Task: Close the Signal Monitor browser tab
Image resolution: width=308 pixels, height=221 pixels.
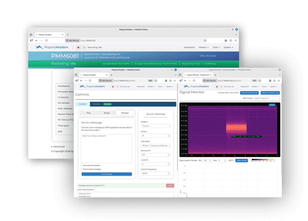Action: [x=211, y=75]
